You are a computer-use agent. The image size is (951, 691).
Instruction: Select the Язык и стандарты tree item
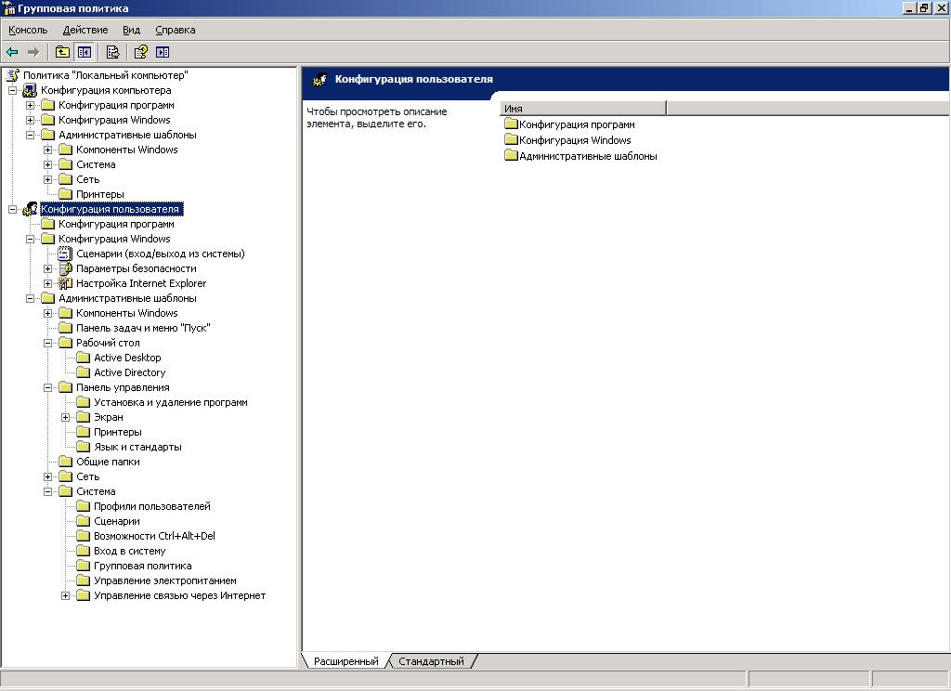(x=137, y=447)
